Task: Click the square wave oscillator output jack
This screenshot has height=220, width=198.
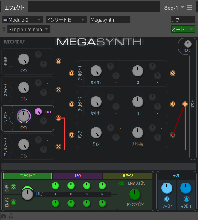Action: click(x=58, y=61)
